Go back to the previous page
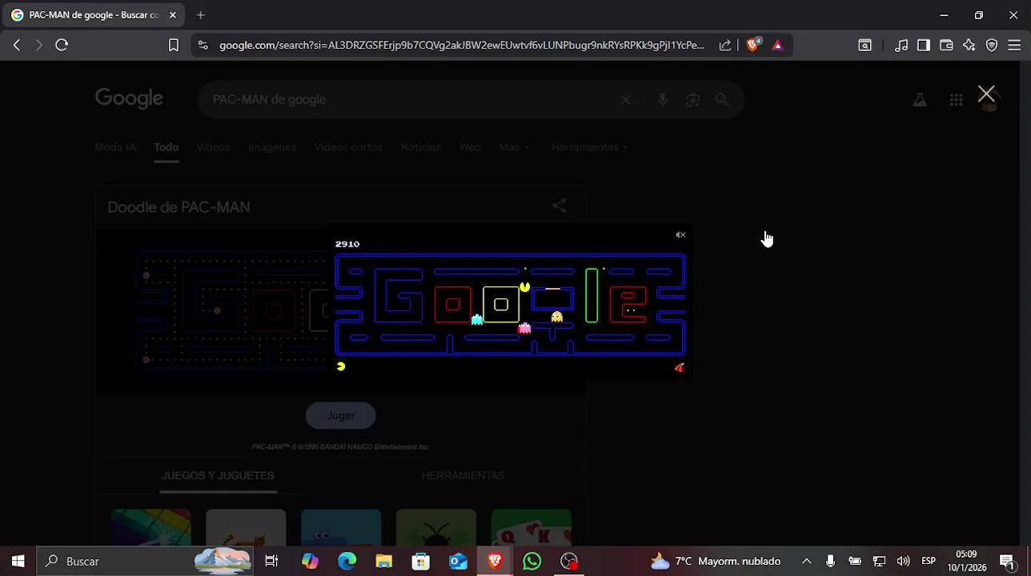This screenshot has height=576, width=1031. coord(17,46)
